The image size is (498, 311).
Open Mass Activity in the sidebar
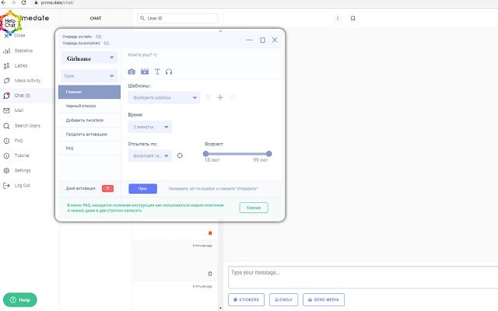(x=27, y=81)
